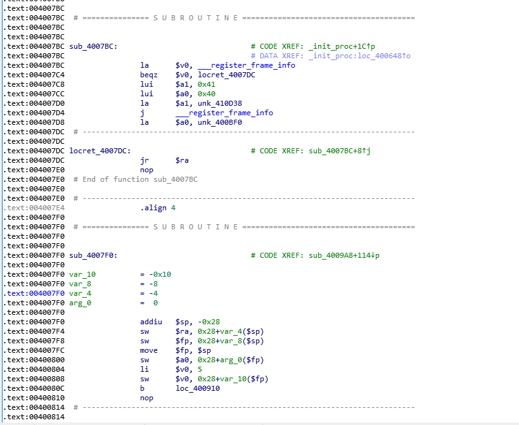Image resolution: width=519 pixels, height=425 pixels.
Task: Jump to loc_400910 branch target
Action: click(x=198, y=388)
